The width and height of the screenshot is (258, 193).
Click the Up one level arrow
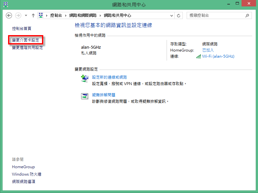[33, 15]
